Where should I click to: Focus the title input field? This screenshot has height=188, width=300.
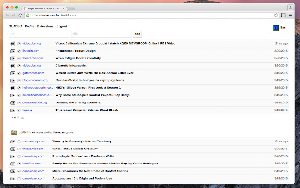click(x=101, y=34)
